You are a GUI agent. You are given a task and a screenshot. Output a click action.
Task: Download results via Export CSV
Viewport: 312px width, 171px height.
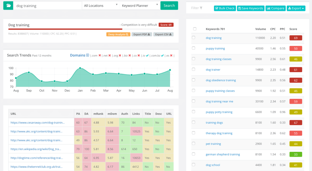(x=163, y=34)
